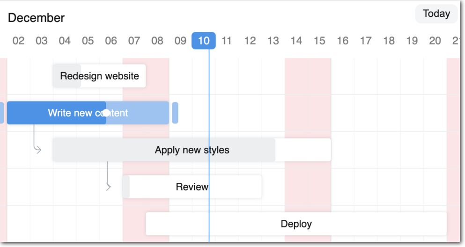Click the Apply new styles task bar

[x=192, y=150]
